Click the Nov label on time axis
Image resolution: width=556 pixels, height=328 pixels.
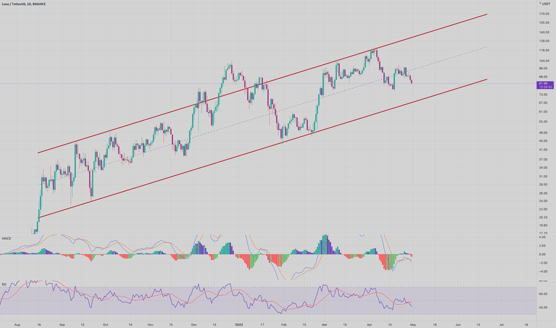tap(150, 324)
